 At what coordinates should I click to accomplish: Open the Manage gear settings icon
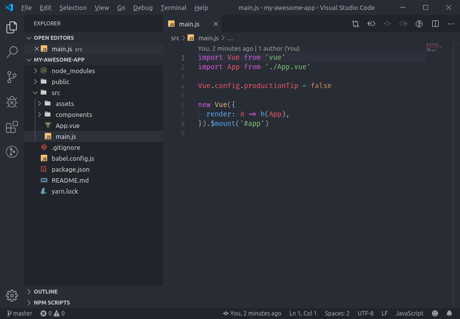pos(12,296)
